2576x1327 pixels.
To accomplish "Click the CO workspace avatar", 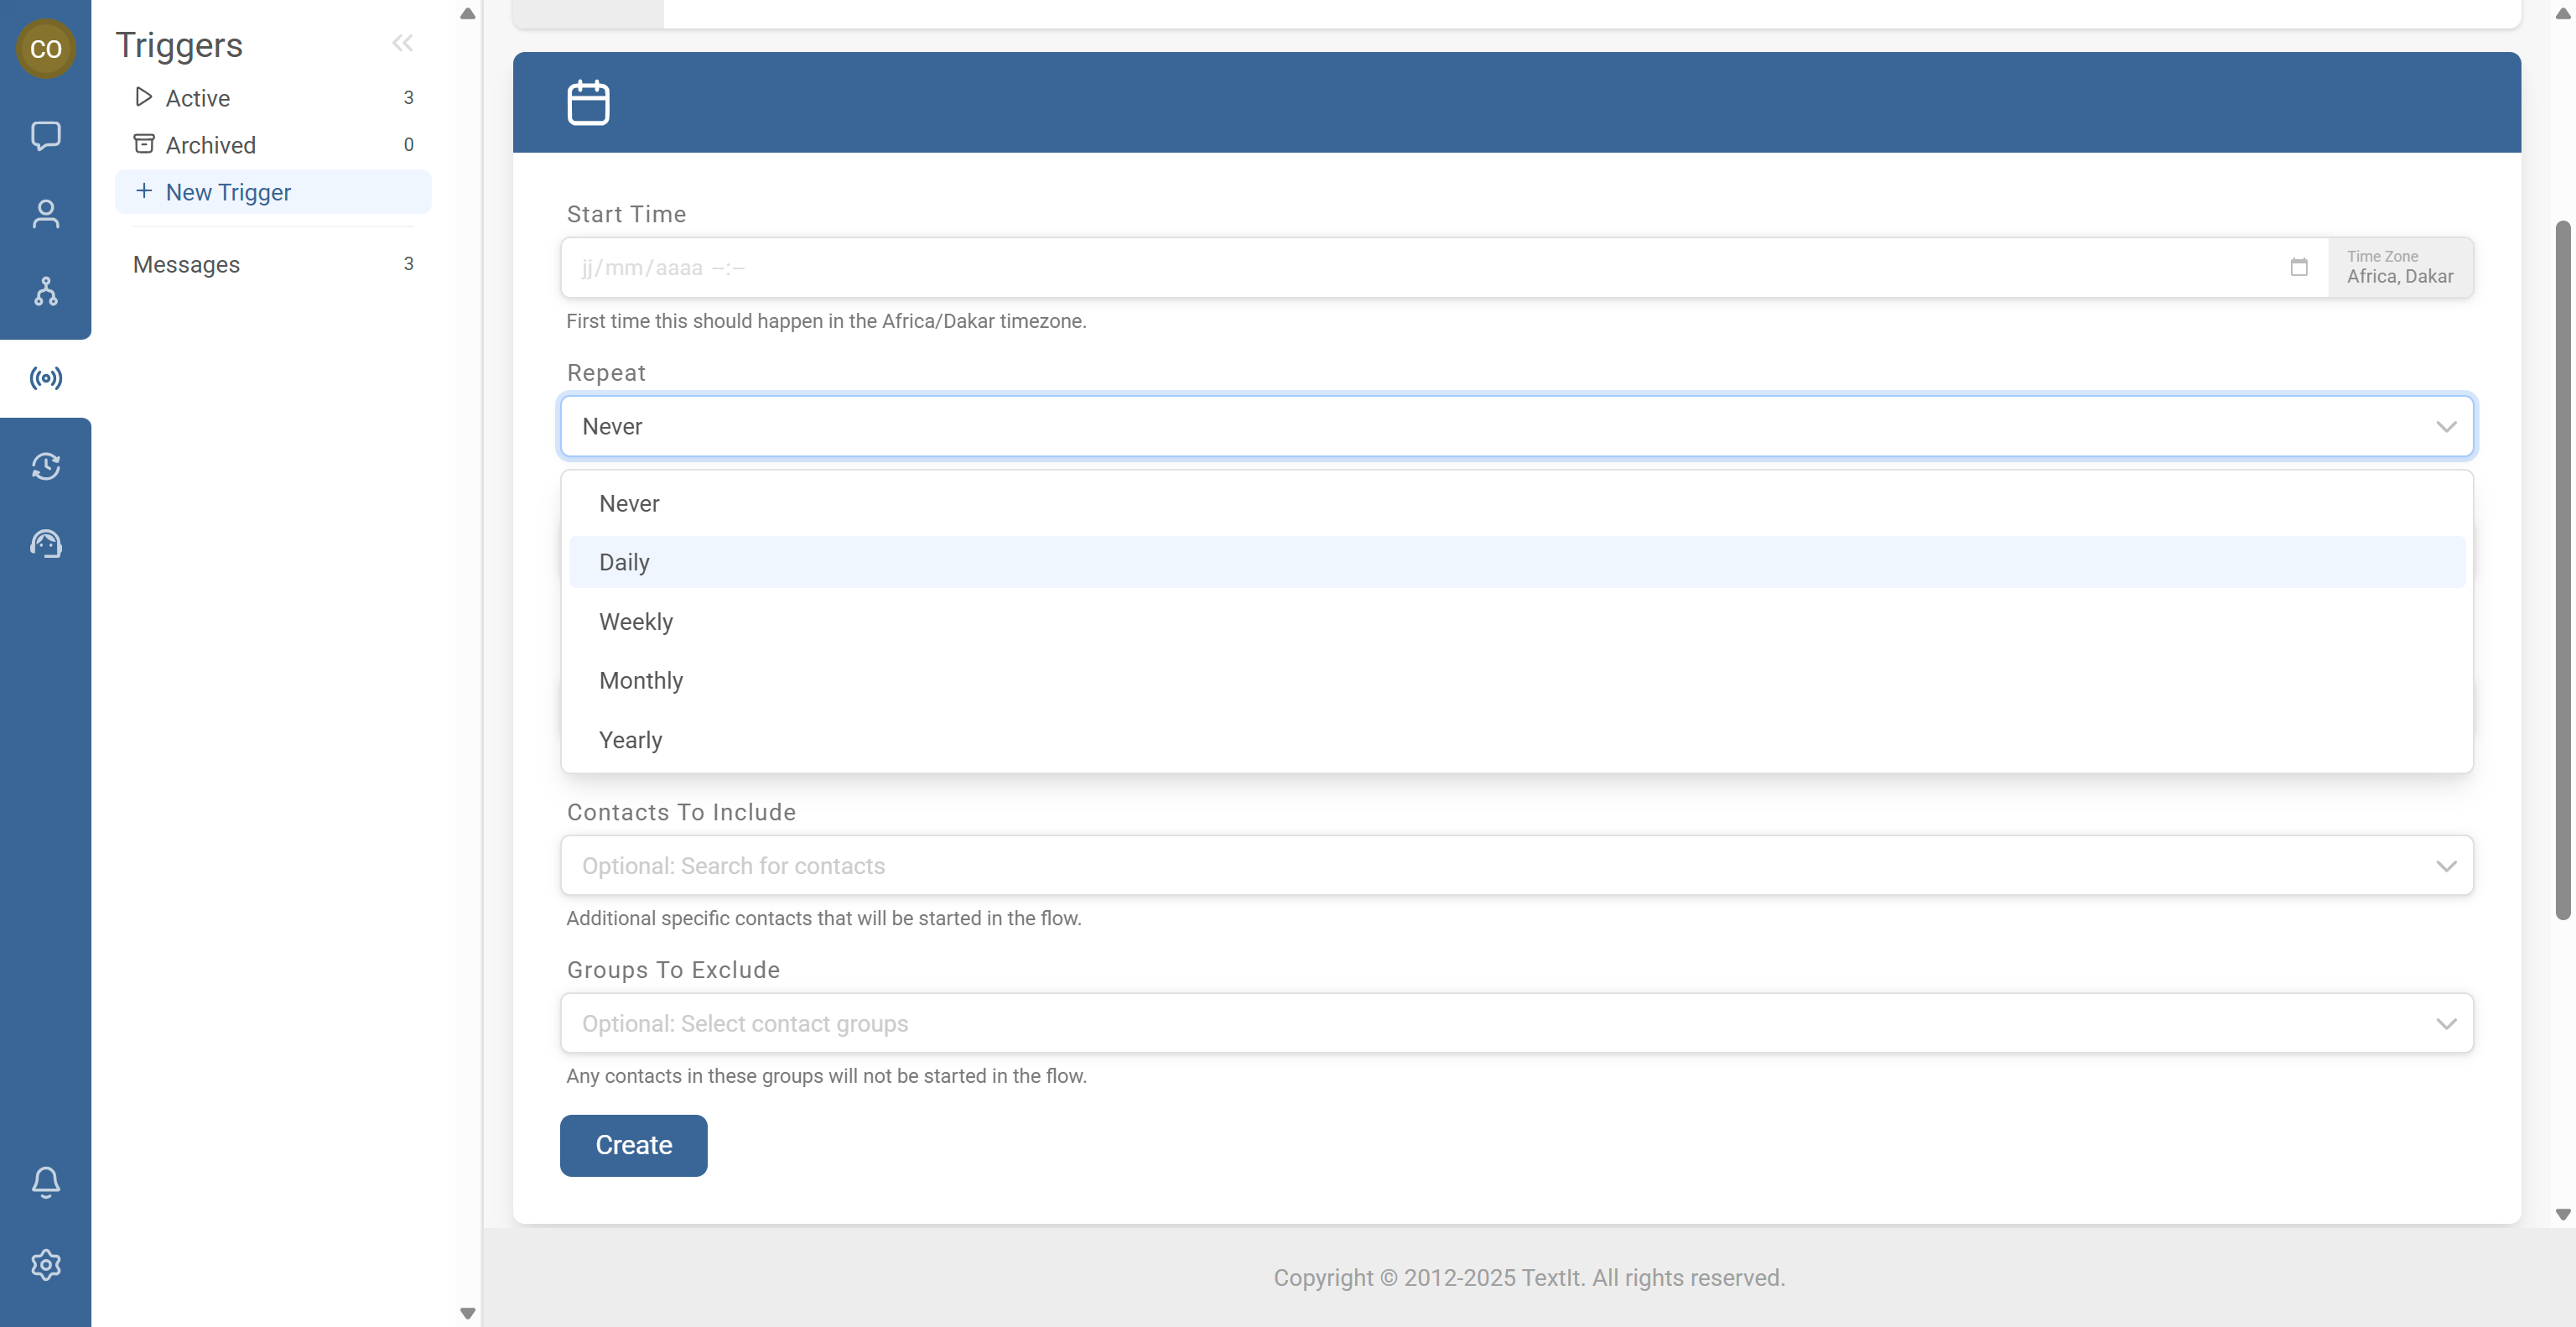I will coord(45,48).
